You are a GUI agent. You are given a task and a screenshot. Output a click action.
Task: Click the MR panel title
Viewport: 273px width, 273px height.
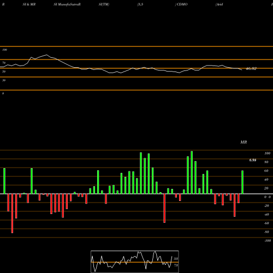pos(244,142)
